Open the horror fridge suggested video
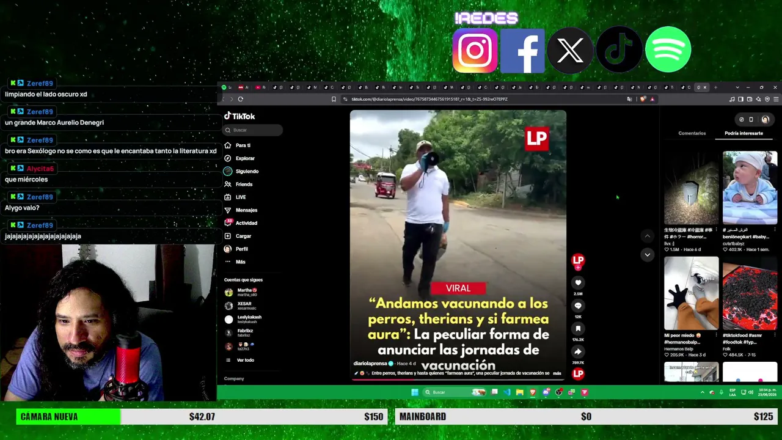Viewport: 782px width, 440px height. pyautogui.click(x=691, y=188)
